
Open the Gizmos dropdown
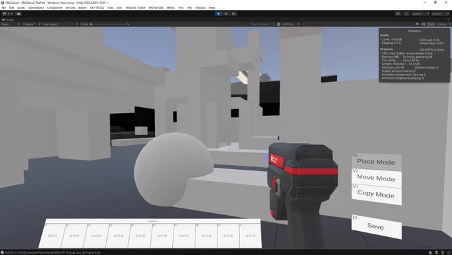pyautogui.click(x=443, y=24)
